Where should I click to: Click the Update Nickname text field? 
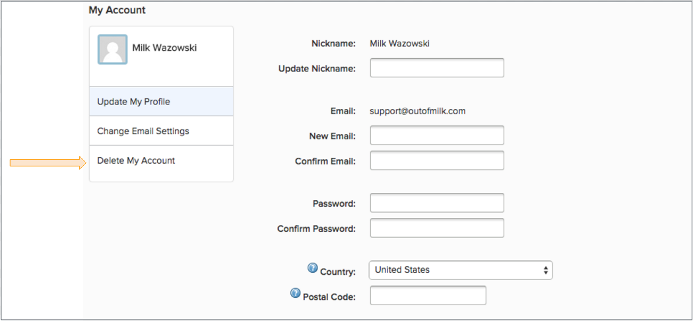tap(437, 67)
